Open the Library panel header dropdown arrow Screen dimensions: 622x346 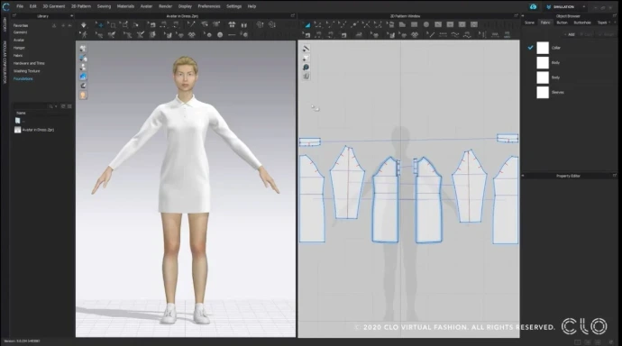[71, 16]
